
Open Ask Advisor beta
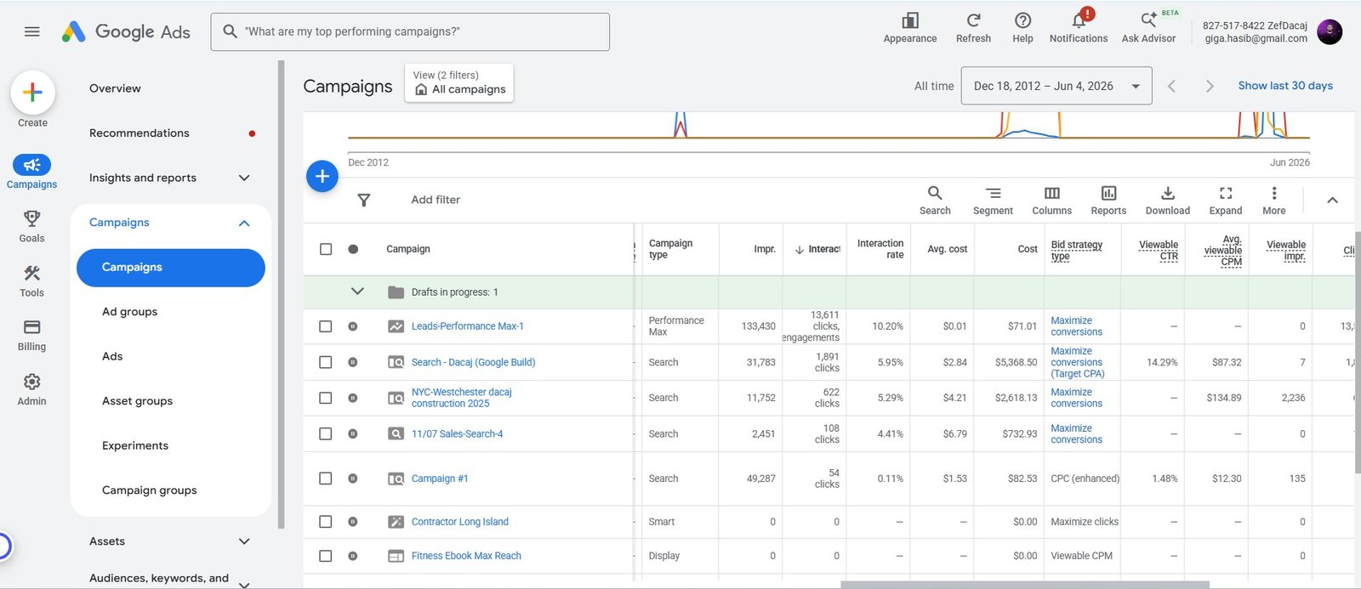(1148, 27)
